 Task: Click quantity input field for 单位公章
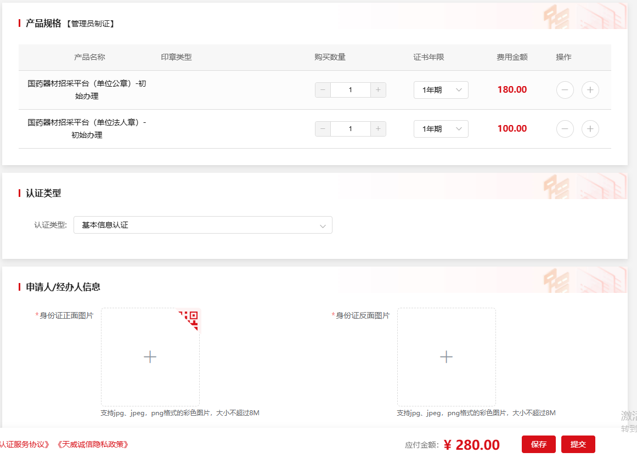(350, 90)
